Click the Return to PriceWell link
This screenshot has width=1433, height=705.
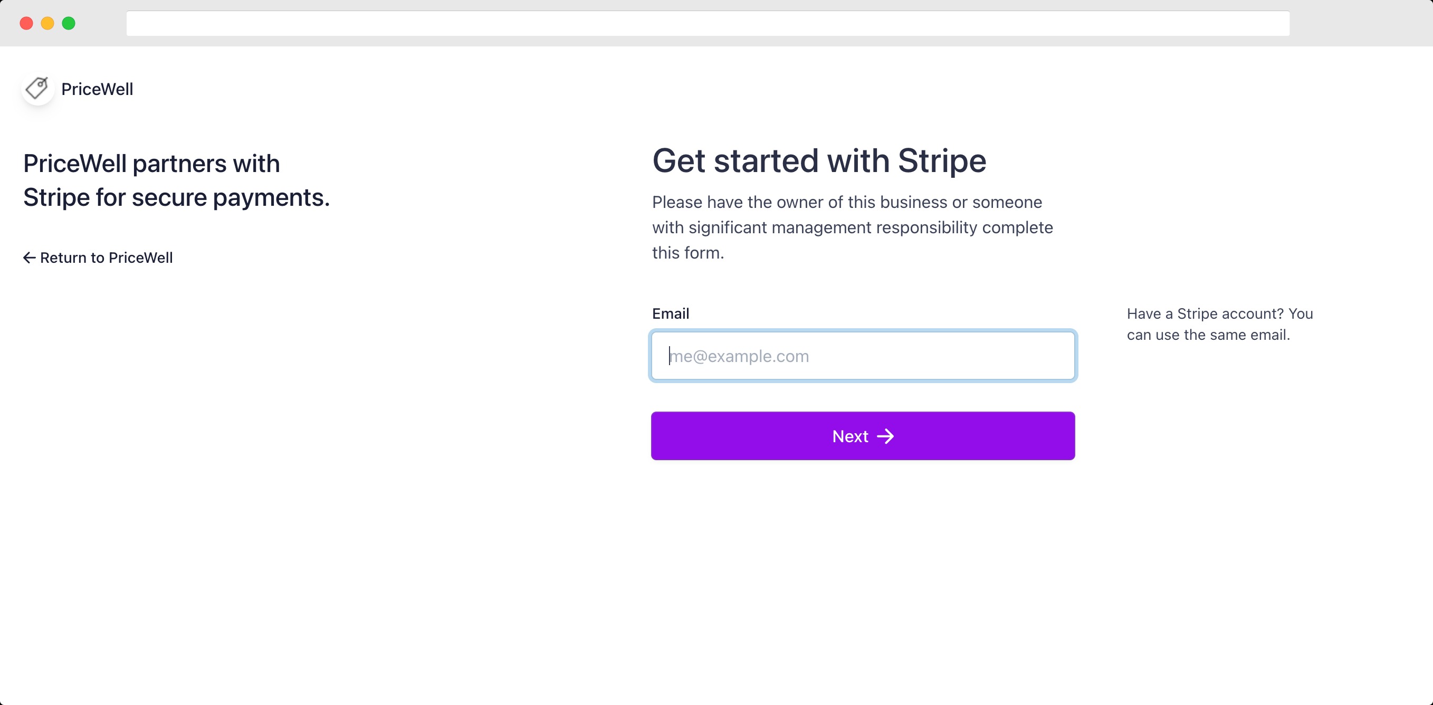coord(98,258)
